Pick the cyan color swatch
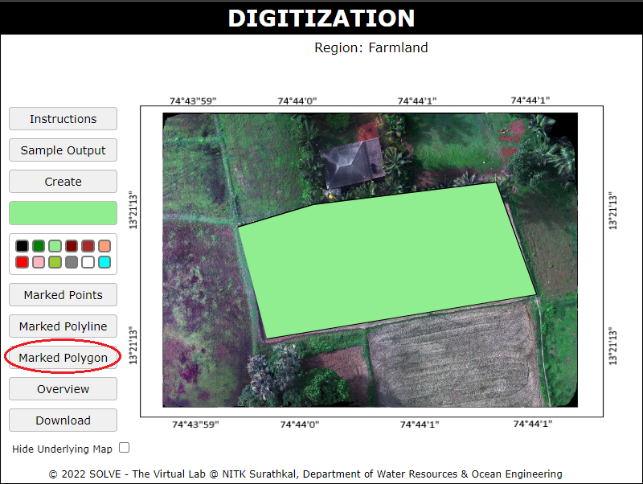Image resolution: width=643 pixels, height=484 pixels. click(104, 262)
